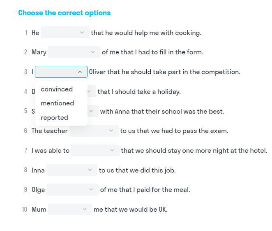Screen dimensions: 272x231
Task: Click the chevron arrow in Inna's sentence
Action: (90, 170)
